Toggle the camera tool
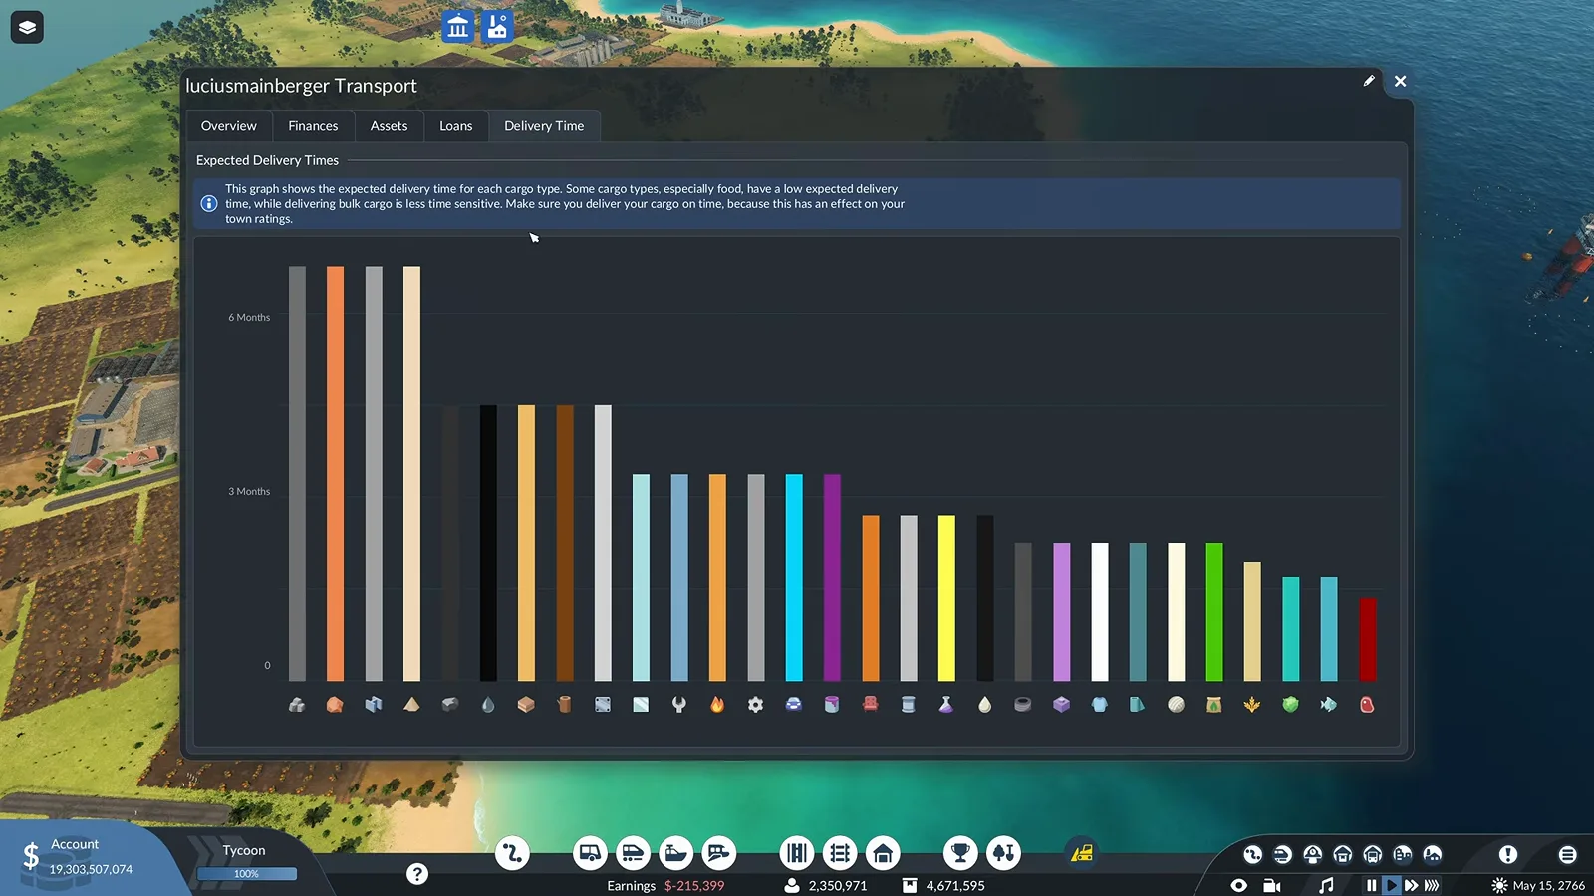The image size is (1594, 896). [1272, 885]
